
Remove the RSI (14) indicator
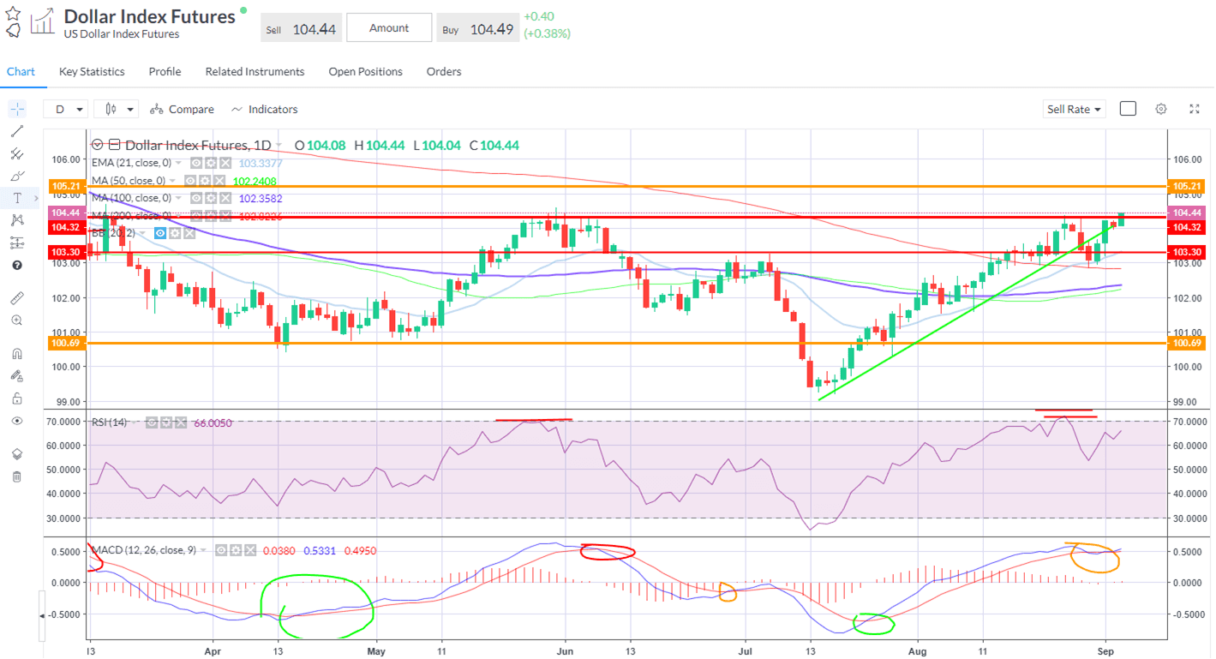(x=181, y=422)
